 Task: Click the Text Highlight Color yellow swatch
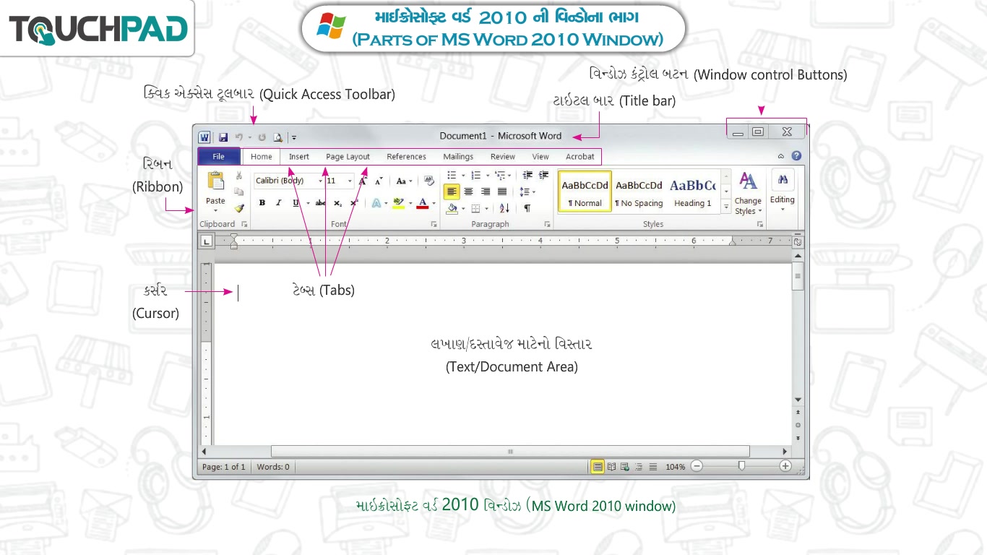(398, 204)
